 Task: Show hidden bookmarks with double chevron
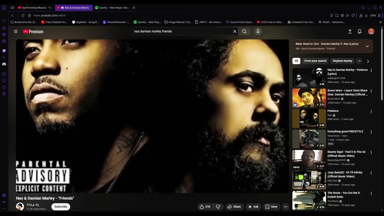380,22
